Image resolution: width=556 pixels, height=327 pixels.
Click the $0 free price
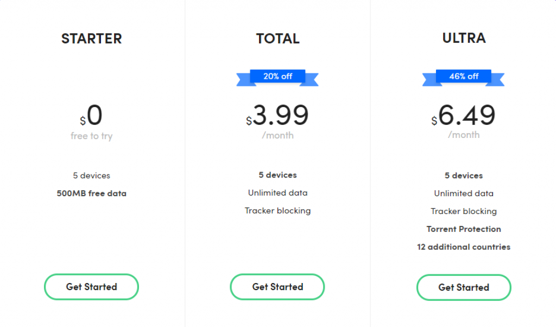point(91,115)
